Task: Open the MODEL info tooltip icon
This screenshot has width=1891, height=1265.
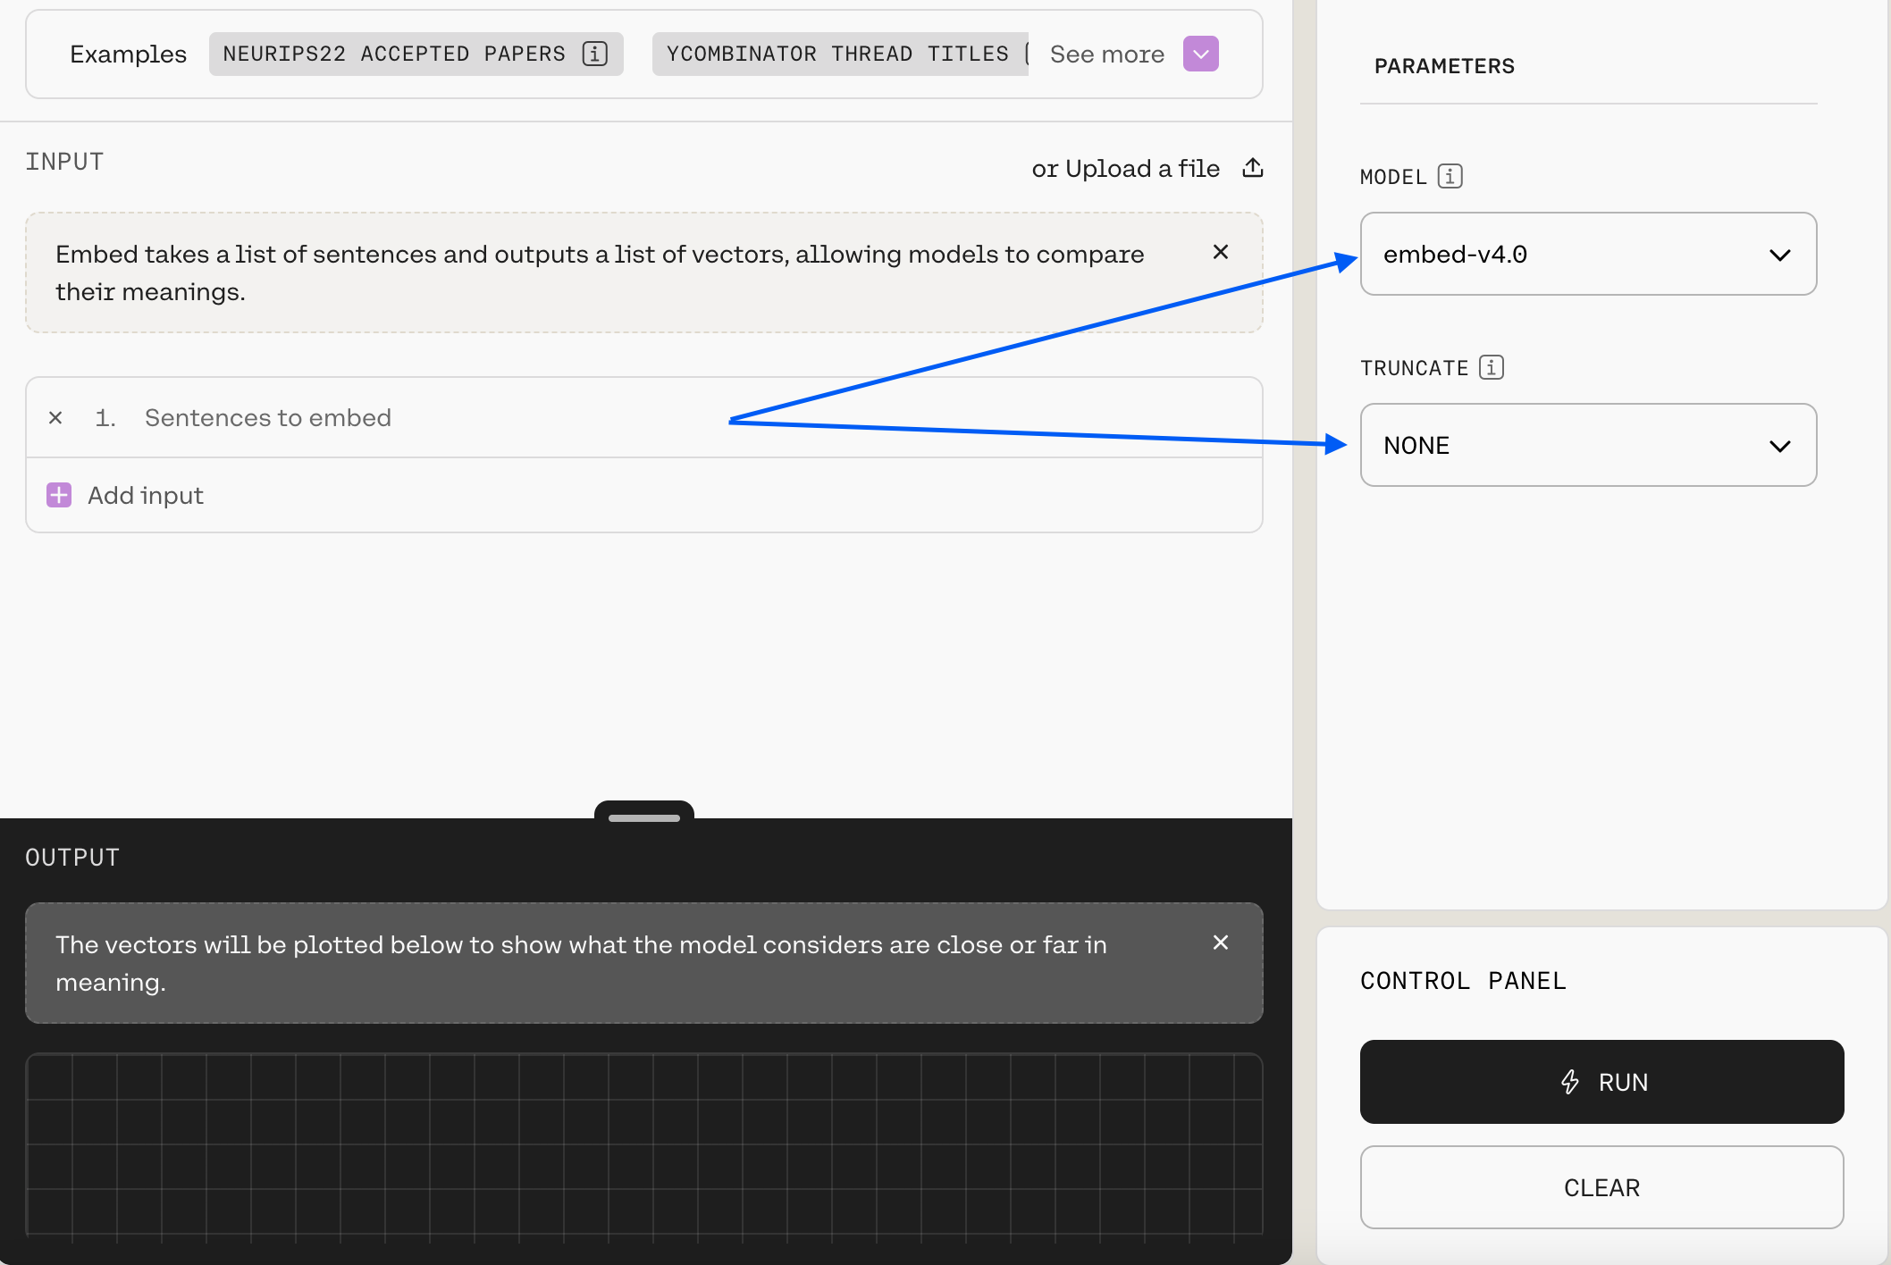Action: coord(1450,176)
